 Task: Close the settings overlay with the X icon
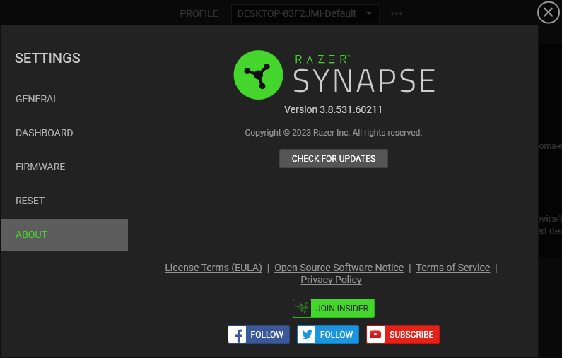(x=548, y=13)
